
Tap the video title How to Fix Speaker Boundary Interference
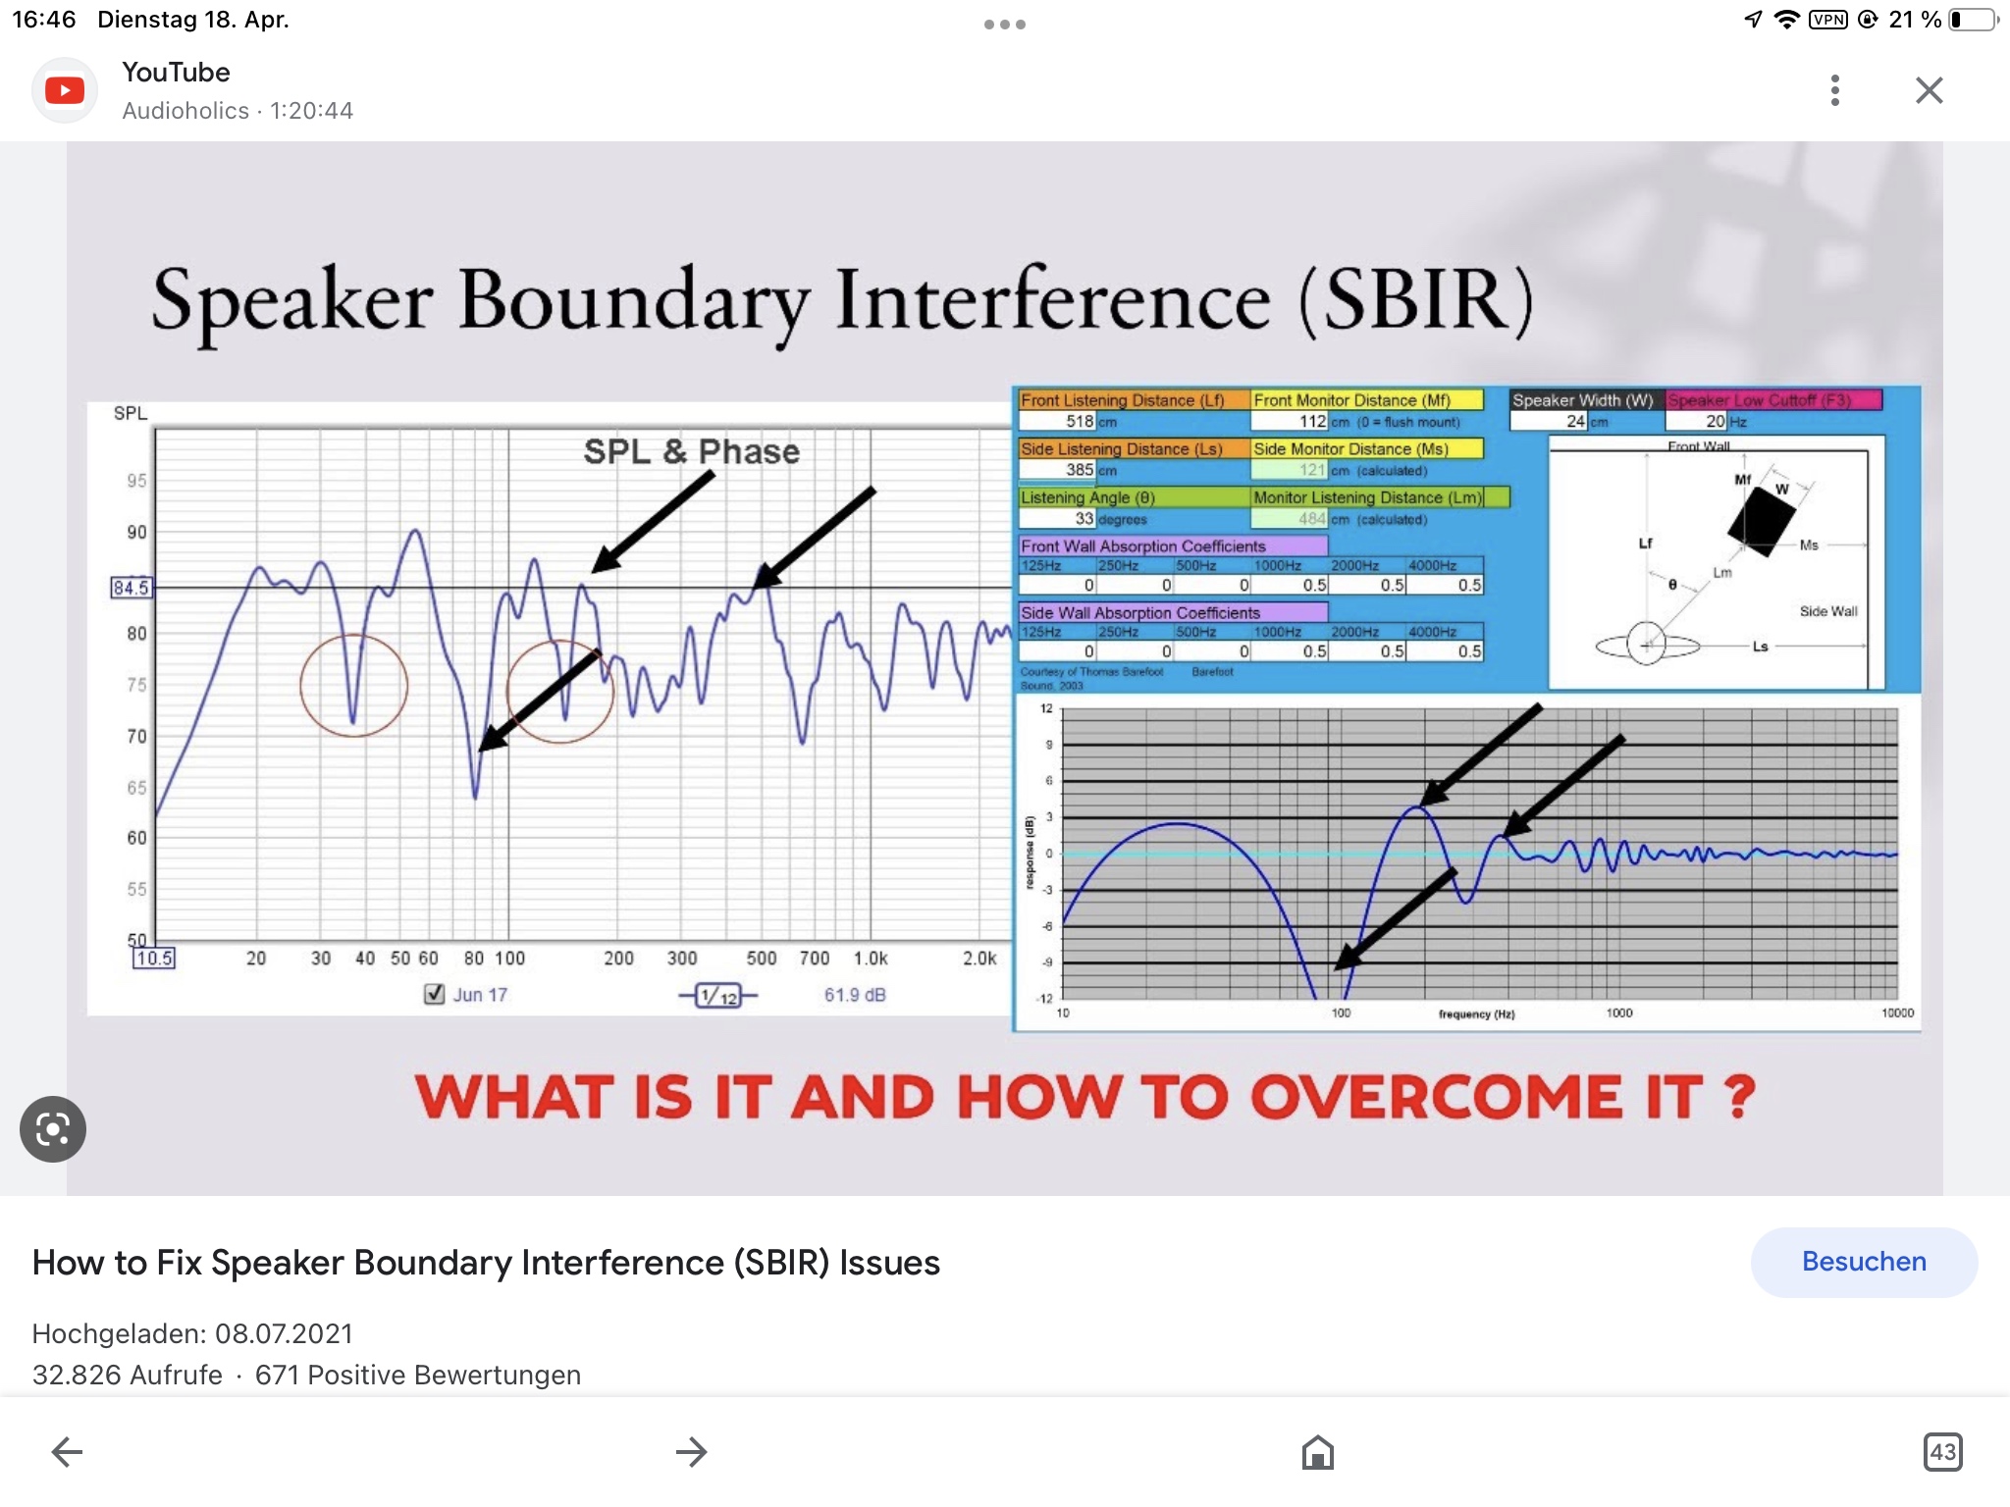coord(486,1263)
